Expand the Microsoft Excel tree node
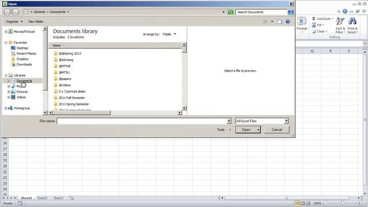Screen dimensions: 368x207 (6, 32)
